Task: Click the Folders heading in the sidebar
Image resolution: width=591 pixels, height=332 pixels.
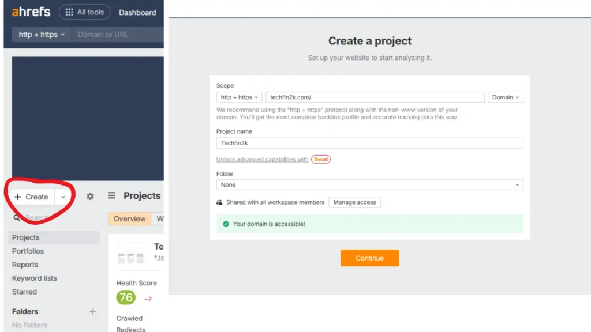Action: point(25,311)
